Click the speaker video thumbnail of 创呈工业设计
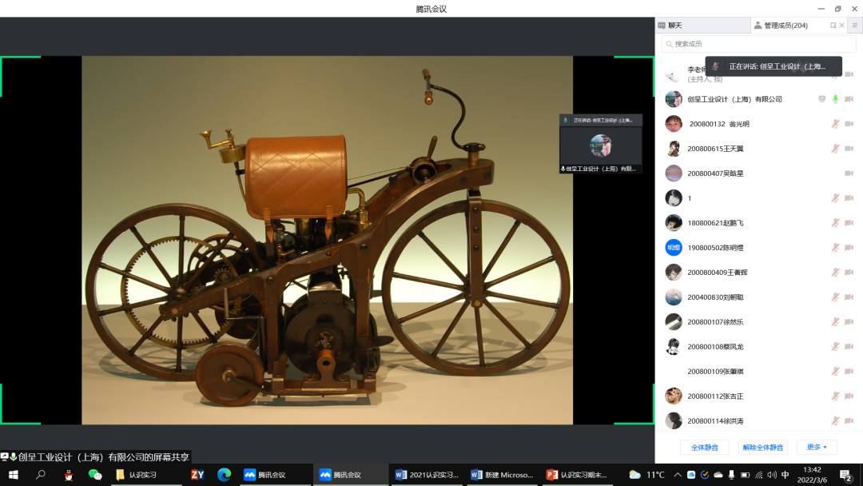The image size is (863, 486). 601,145
